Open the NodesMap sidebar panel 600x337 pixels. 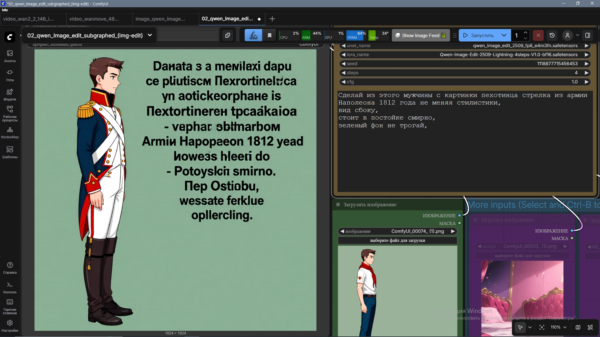[10, 133]
